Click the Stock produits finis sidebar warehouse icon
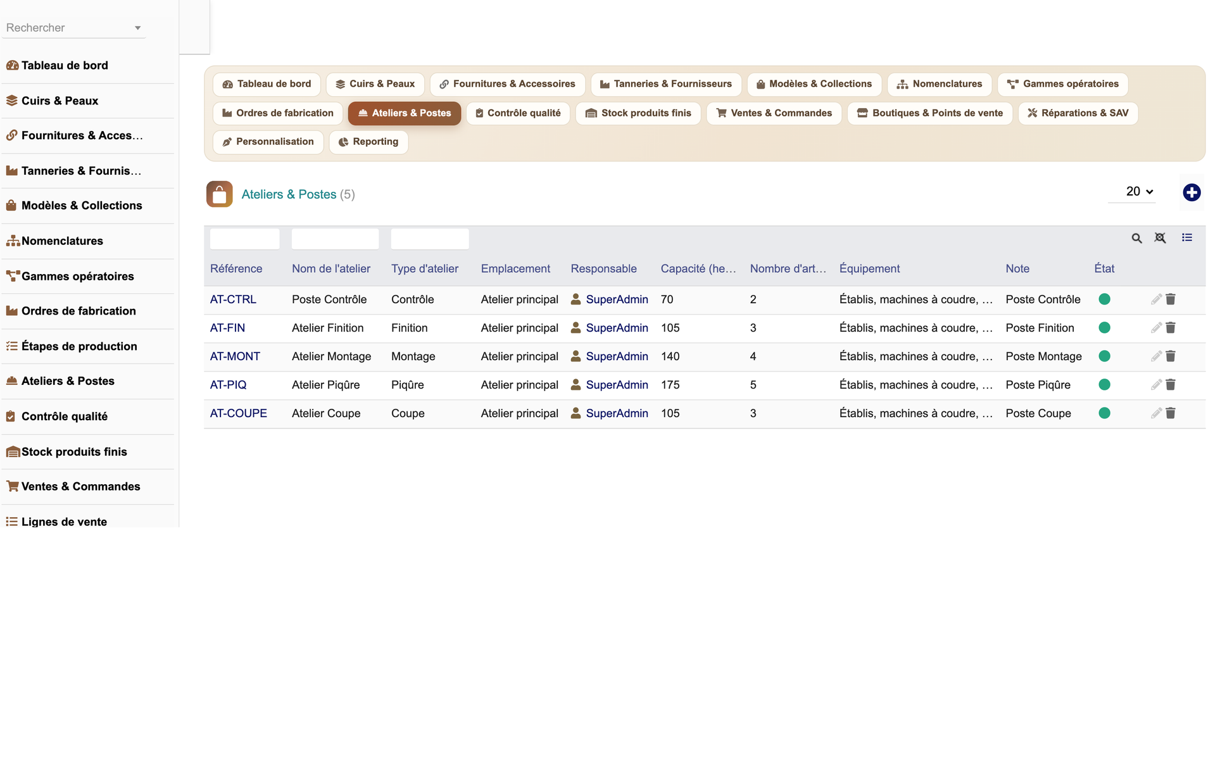This screenshot has width=1232, height=762. (13, 452)
